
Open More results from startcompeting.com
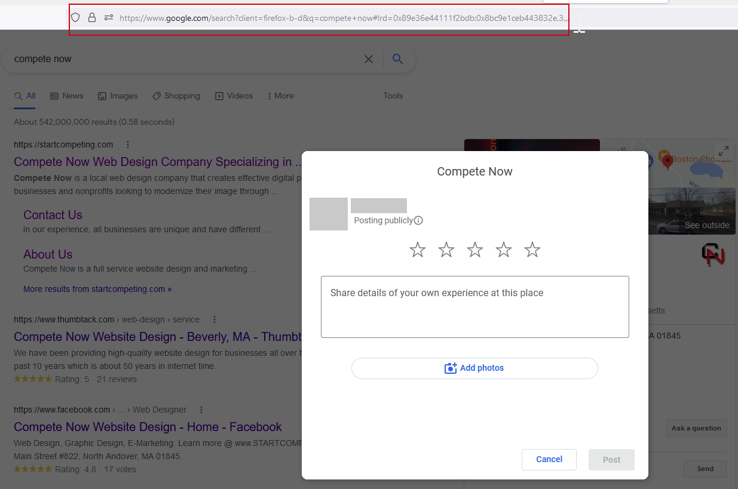click(x=97, y=289)
